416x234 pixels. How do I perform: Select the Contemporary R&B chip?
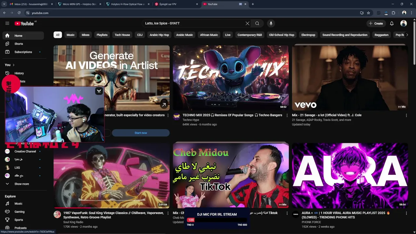[x=250, y=35]
